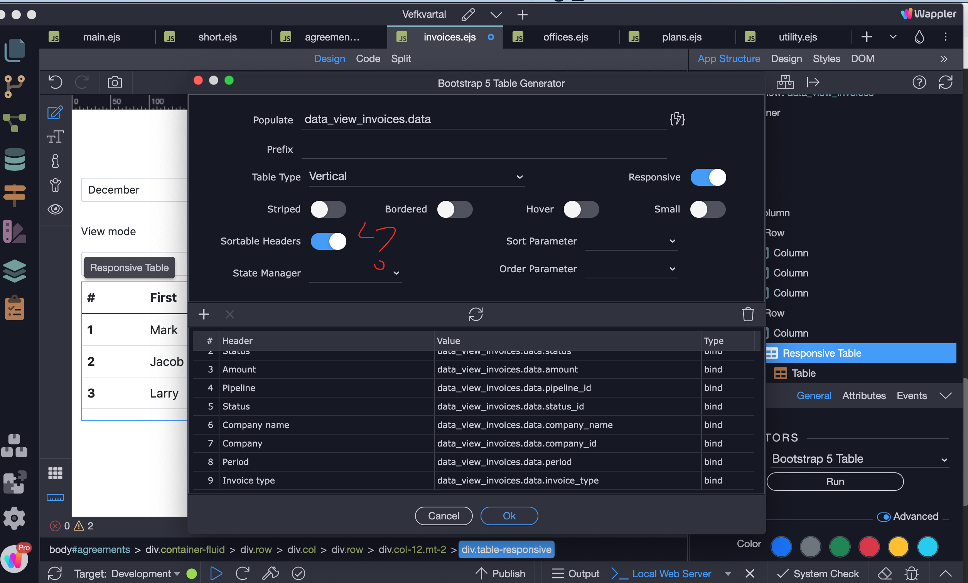Enable the Hover toggle
This screenshot has height=583, width=968.
581,209
